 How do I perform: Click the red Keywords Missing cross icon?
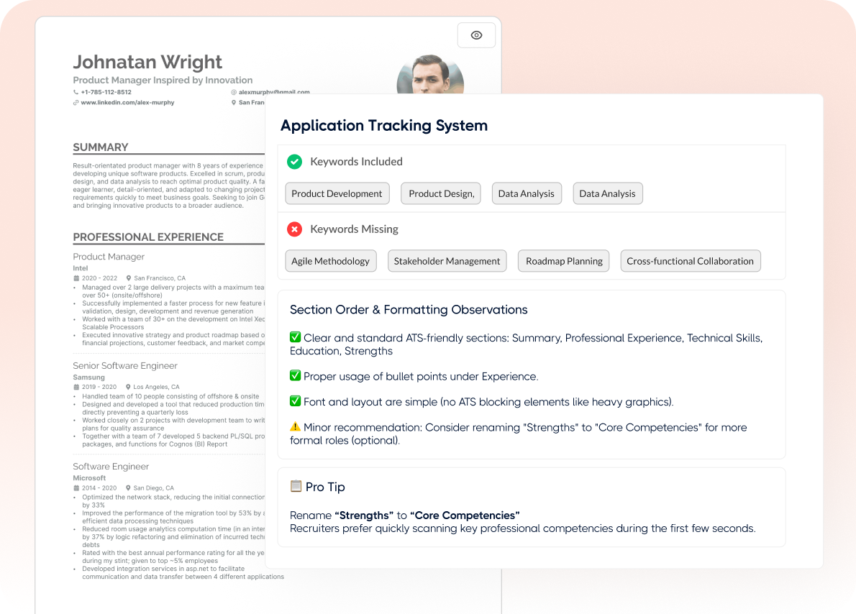pos(295,229)
